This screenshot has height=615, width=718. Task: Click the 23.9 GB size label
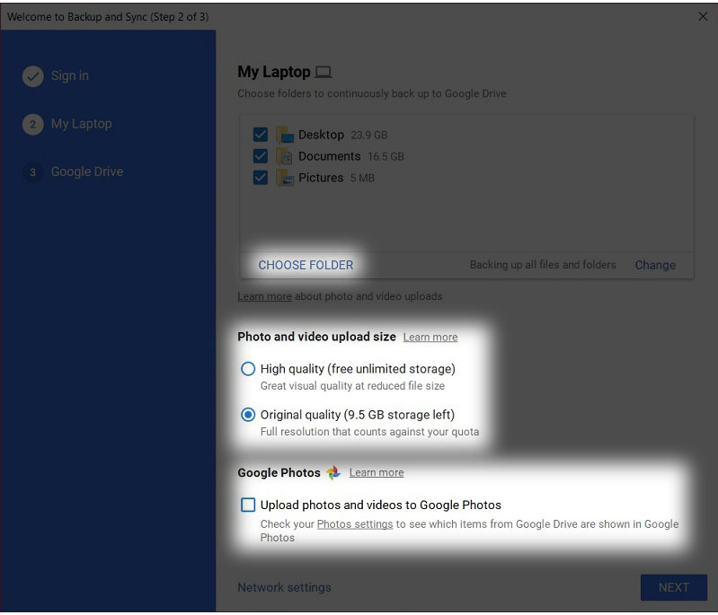pos(369,136)
